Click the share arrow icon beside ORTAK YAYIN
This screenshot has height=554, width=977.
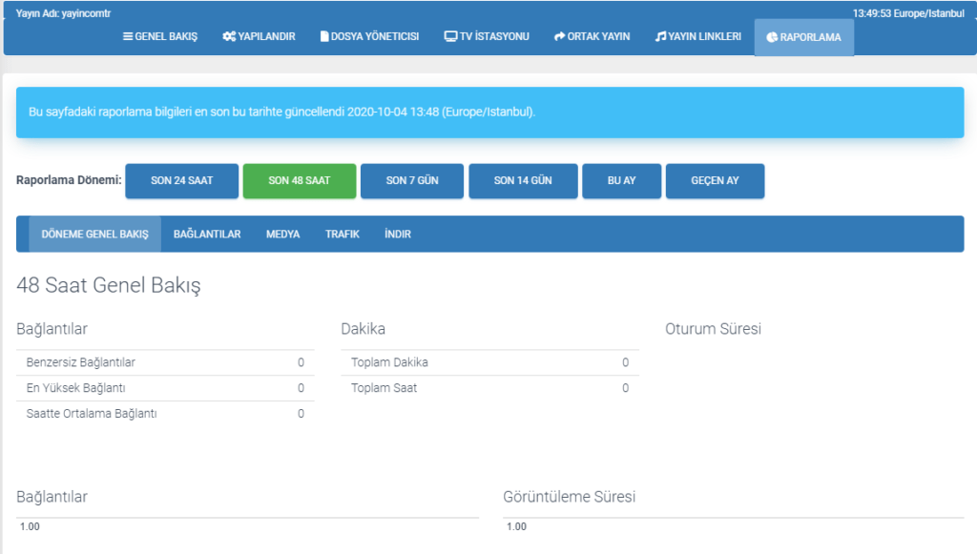coord(559,37)
